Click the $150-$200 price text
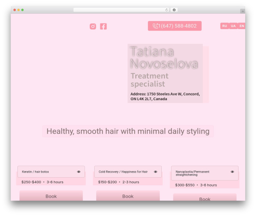This screenshot has height=216, width=256. click(x=108, y=182)
